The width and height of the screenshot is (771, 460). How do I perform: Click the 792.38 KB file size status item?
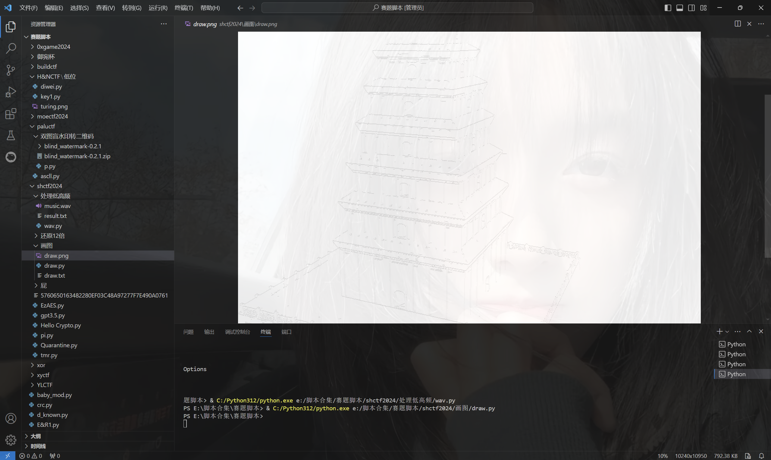click(726, 456)
